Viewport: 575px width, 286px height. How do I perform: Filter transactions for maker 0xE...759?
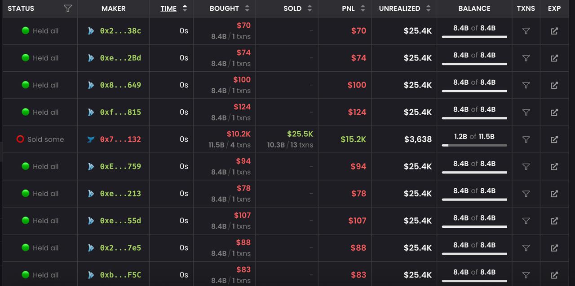(x=526, y=166)
